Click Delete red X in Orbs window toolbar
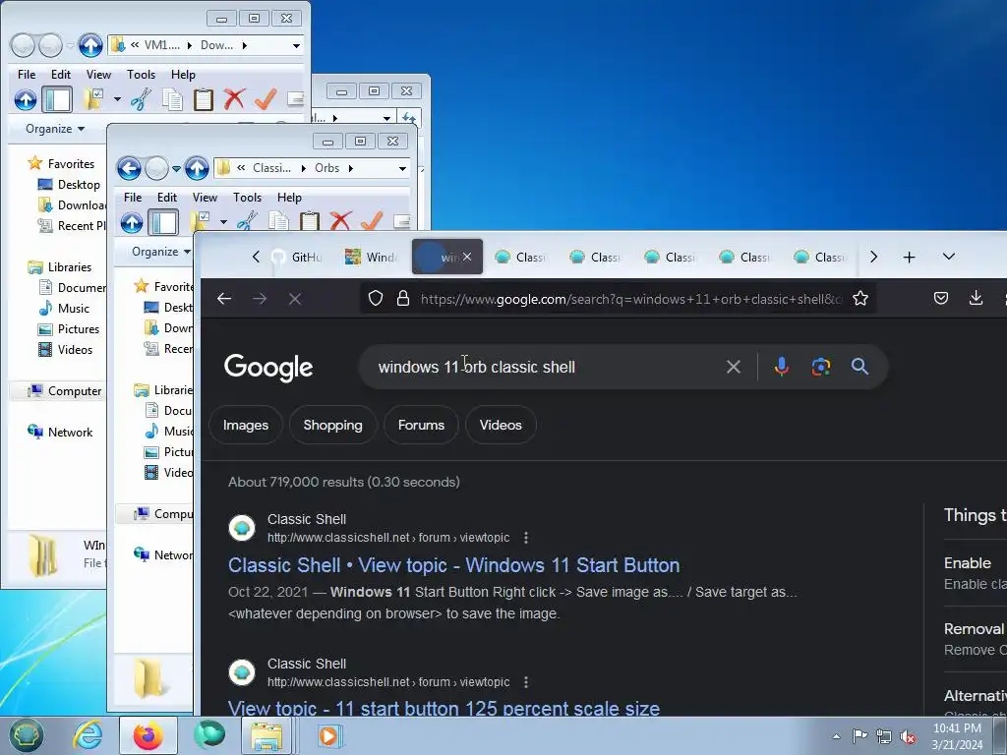1007x755 pixels. pos(340,221)
